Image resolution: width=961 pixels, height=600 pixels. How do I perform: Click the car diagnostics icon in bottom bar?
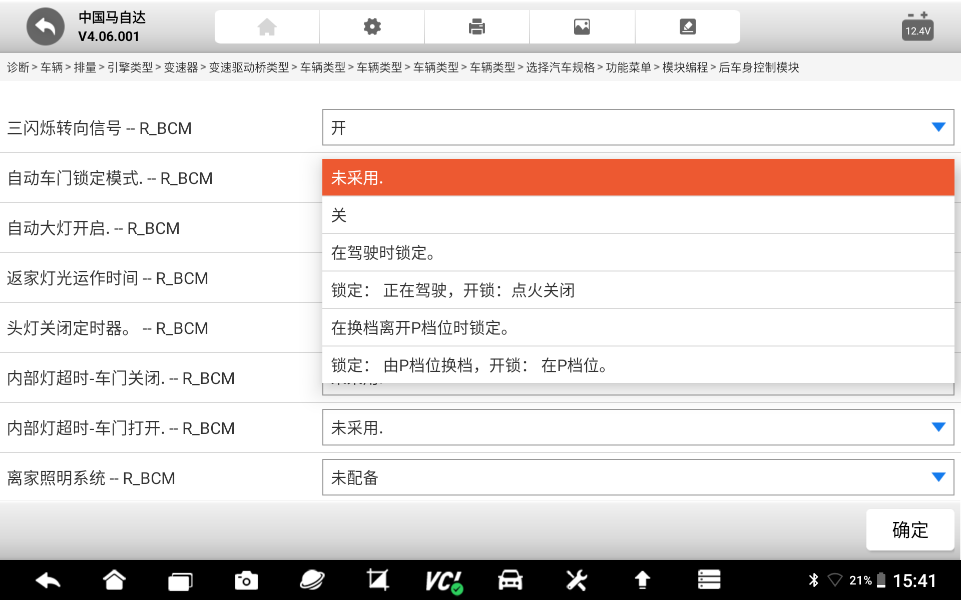tap(510, 581)
